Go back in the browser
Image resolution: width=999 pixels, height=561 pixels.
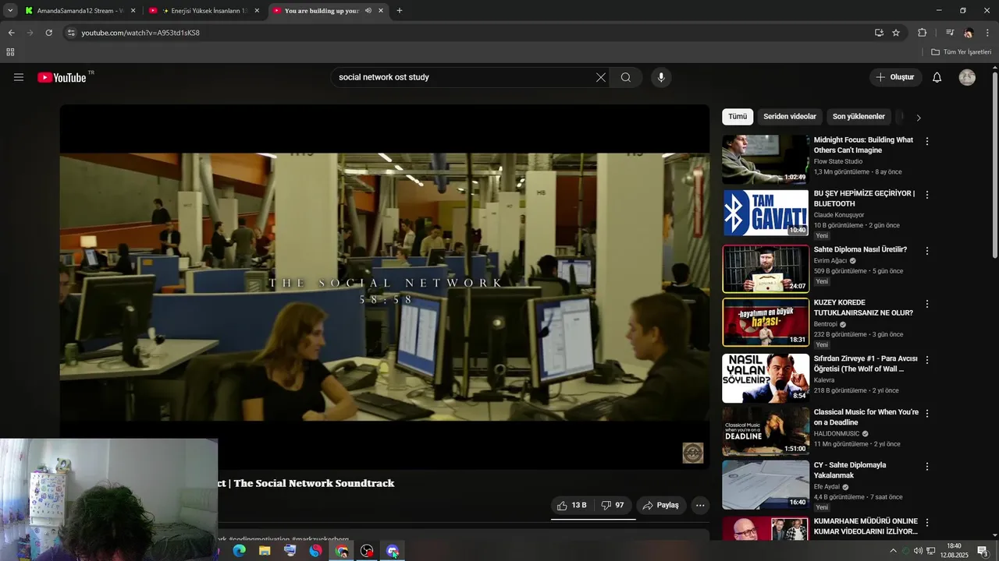pos(11,33)
